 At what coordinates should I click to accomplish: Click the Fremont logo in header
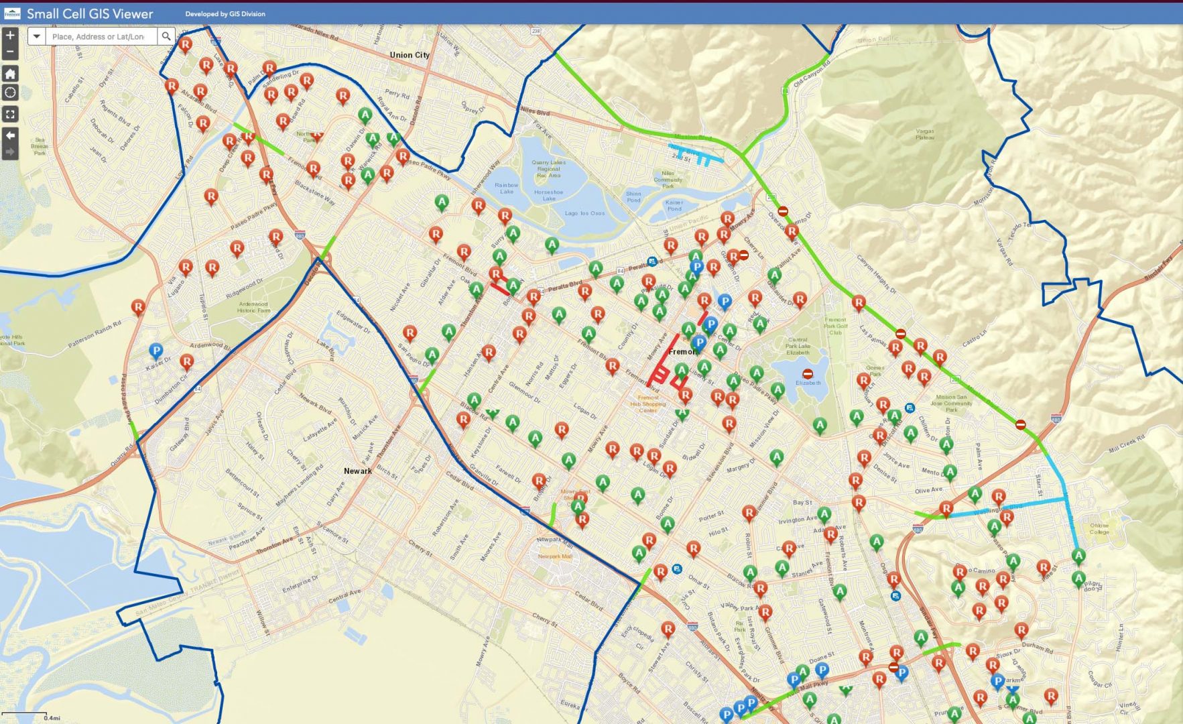(x=12, y=13)
